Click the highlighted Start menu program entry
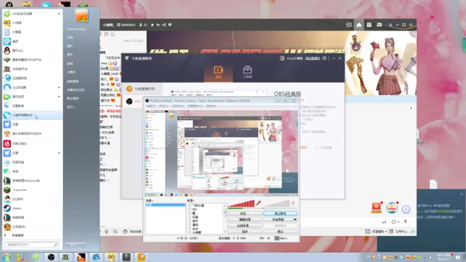The height and width of the screenshot is (262, 466). point(32,115)
